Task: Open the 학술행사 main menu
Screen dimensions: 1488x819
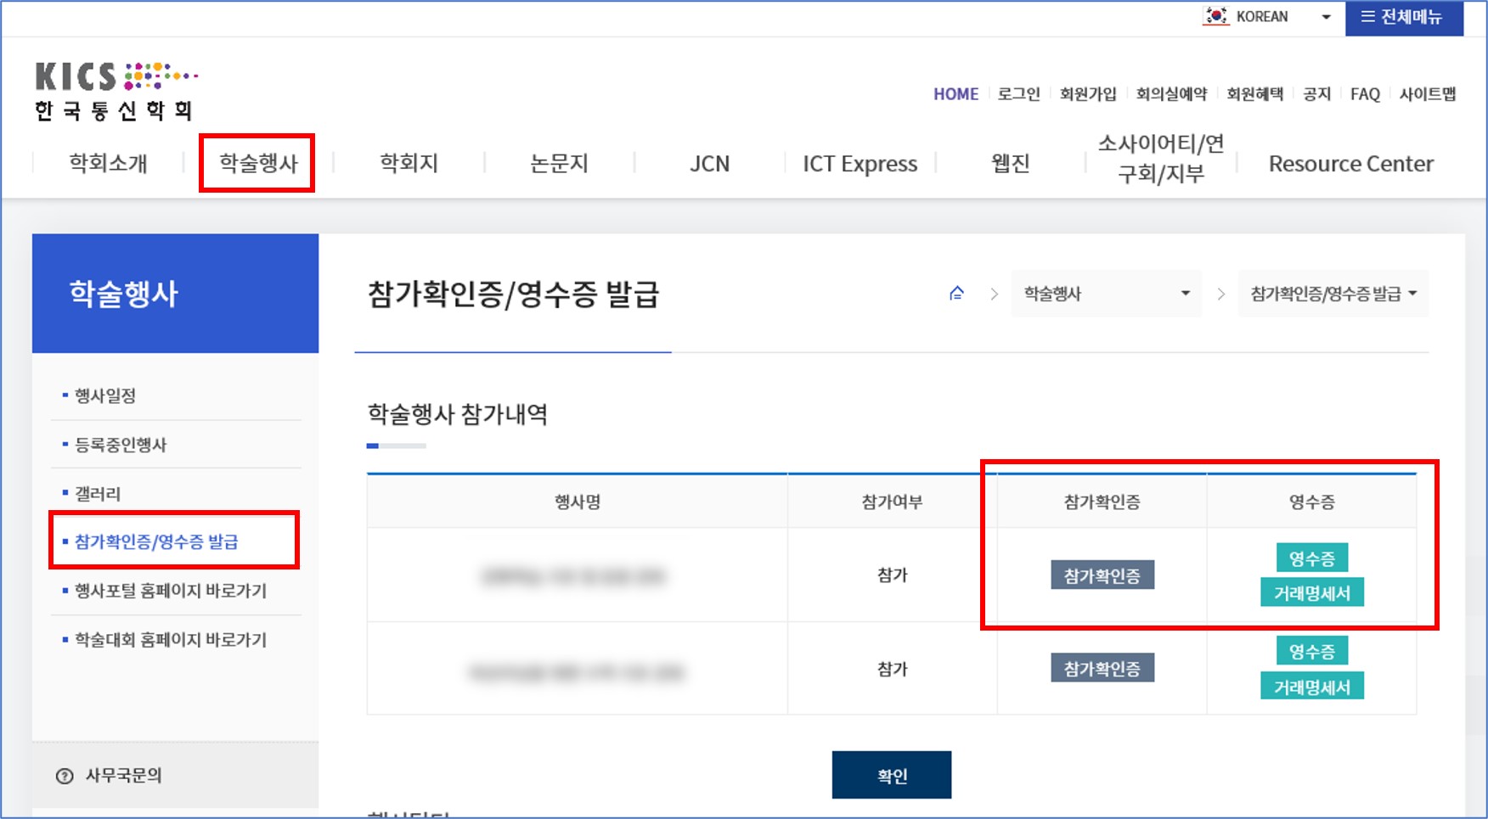Action: click(258, 163)
